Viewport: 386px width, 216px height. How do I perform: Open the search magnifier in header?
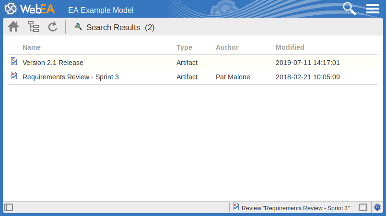(x=350, y=9)
